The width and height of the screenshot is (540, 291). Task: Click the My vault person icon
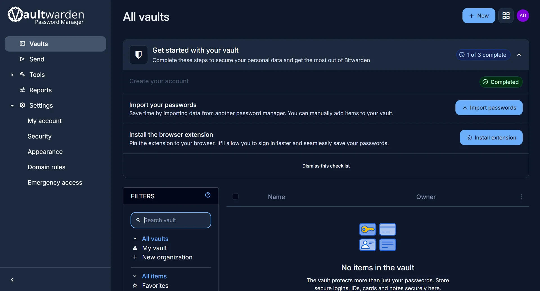(135, 248)
